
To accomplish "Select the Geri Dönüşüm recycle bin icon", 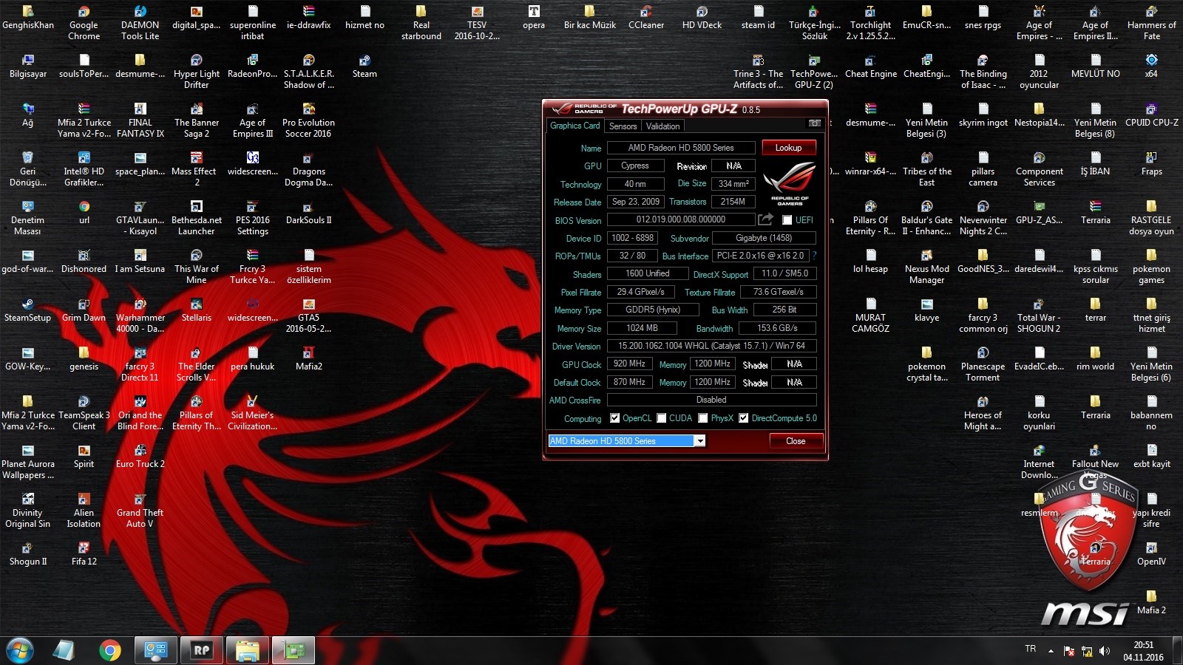I will [28, 168].
